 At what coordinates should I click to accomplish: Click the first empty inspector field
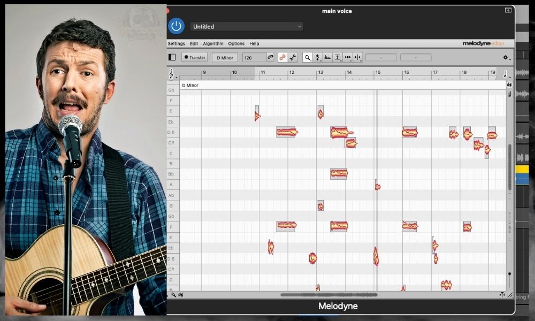coord(381,57)
